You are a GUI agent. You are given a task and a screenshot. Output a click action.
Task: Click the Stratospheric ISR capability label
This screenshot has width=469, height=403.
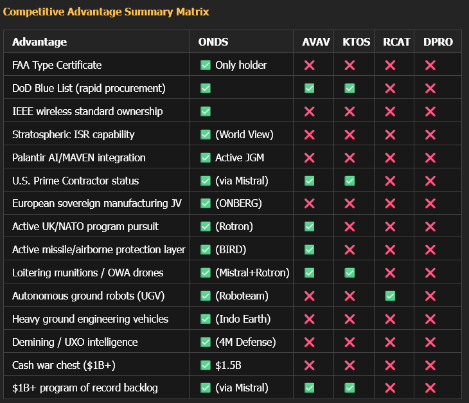pos(73,134)
